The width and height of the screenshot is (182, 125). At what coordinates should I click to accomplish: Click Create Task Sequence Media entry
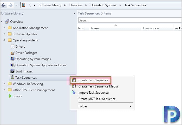[x=98, y=86]
